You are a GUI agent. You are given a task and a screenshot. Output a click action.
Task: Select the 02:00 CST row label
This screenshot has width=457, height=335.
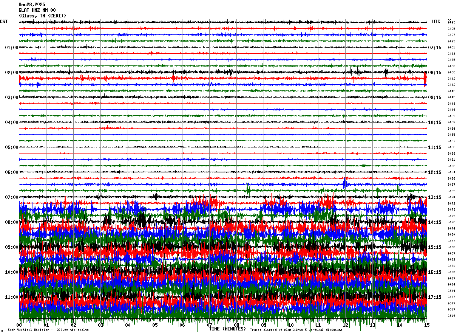(12, 73)
